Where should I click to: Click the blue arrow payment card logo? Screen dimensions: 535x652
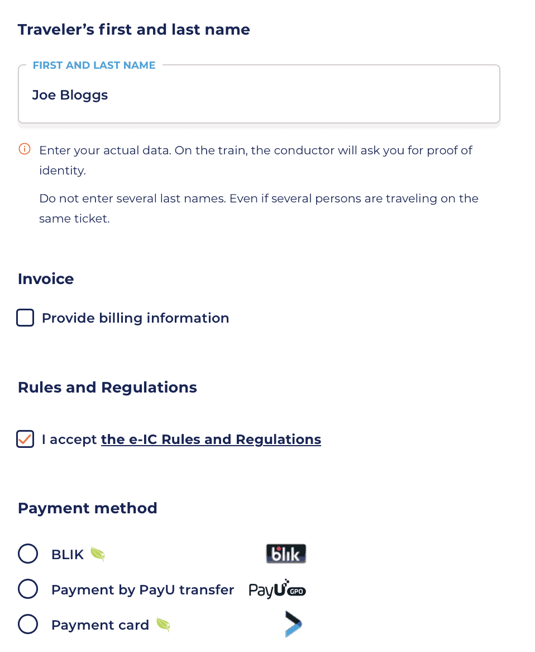[293, 623]
